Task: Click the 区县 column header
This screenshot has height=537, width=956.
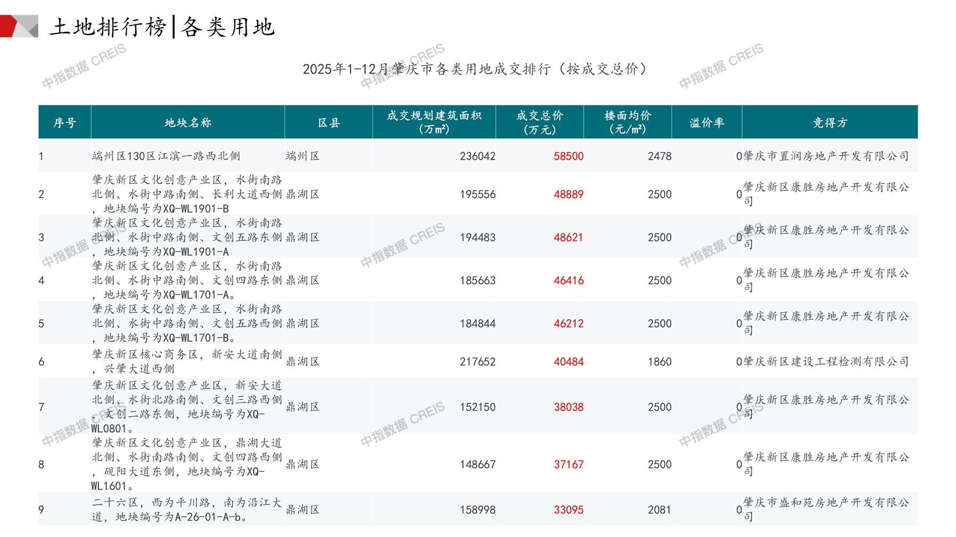Action: (x=329, y=123)
